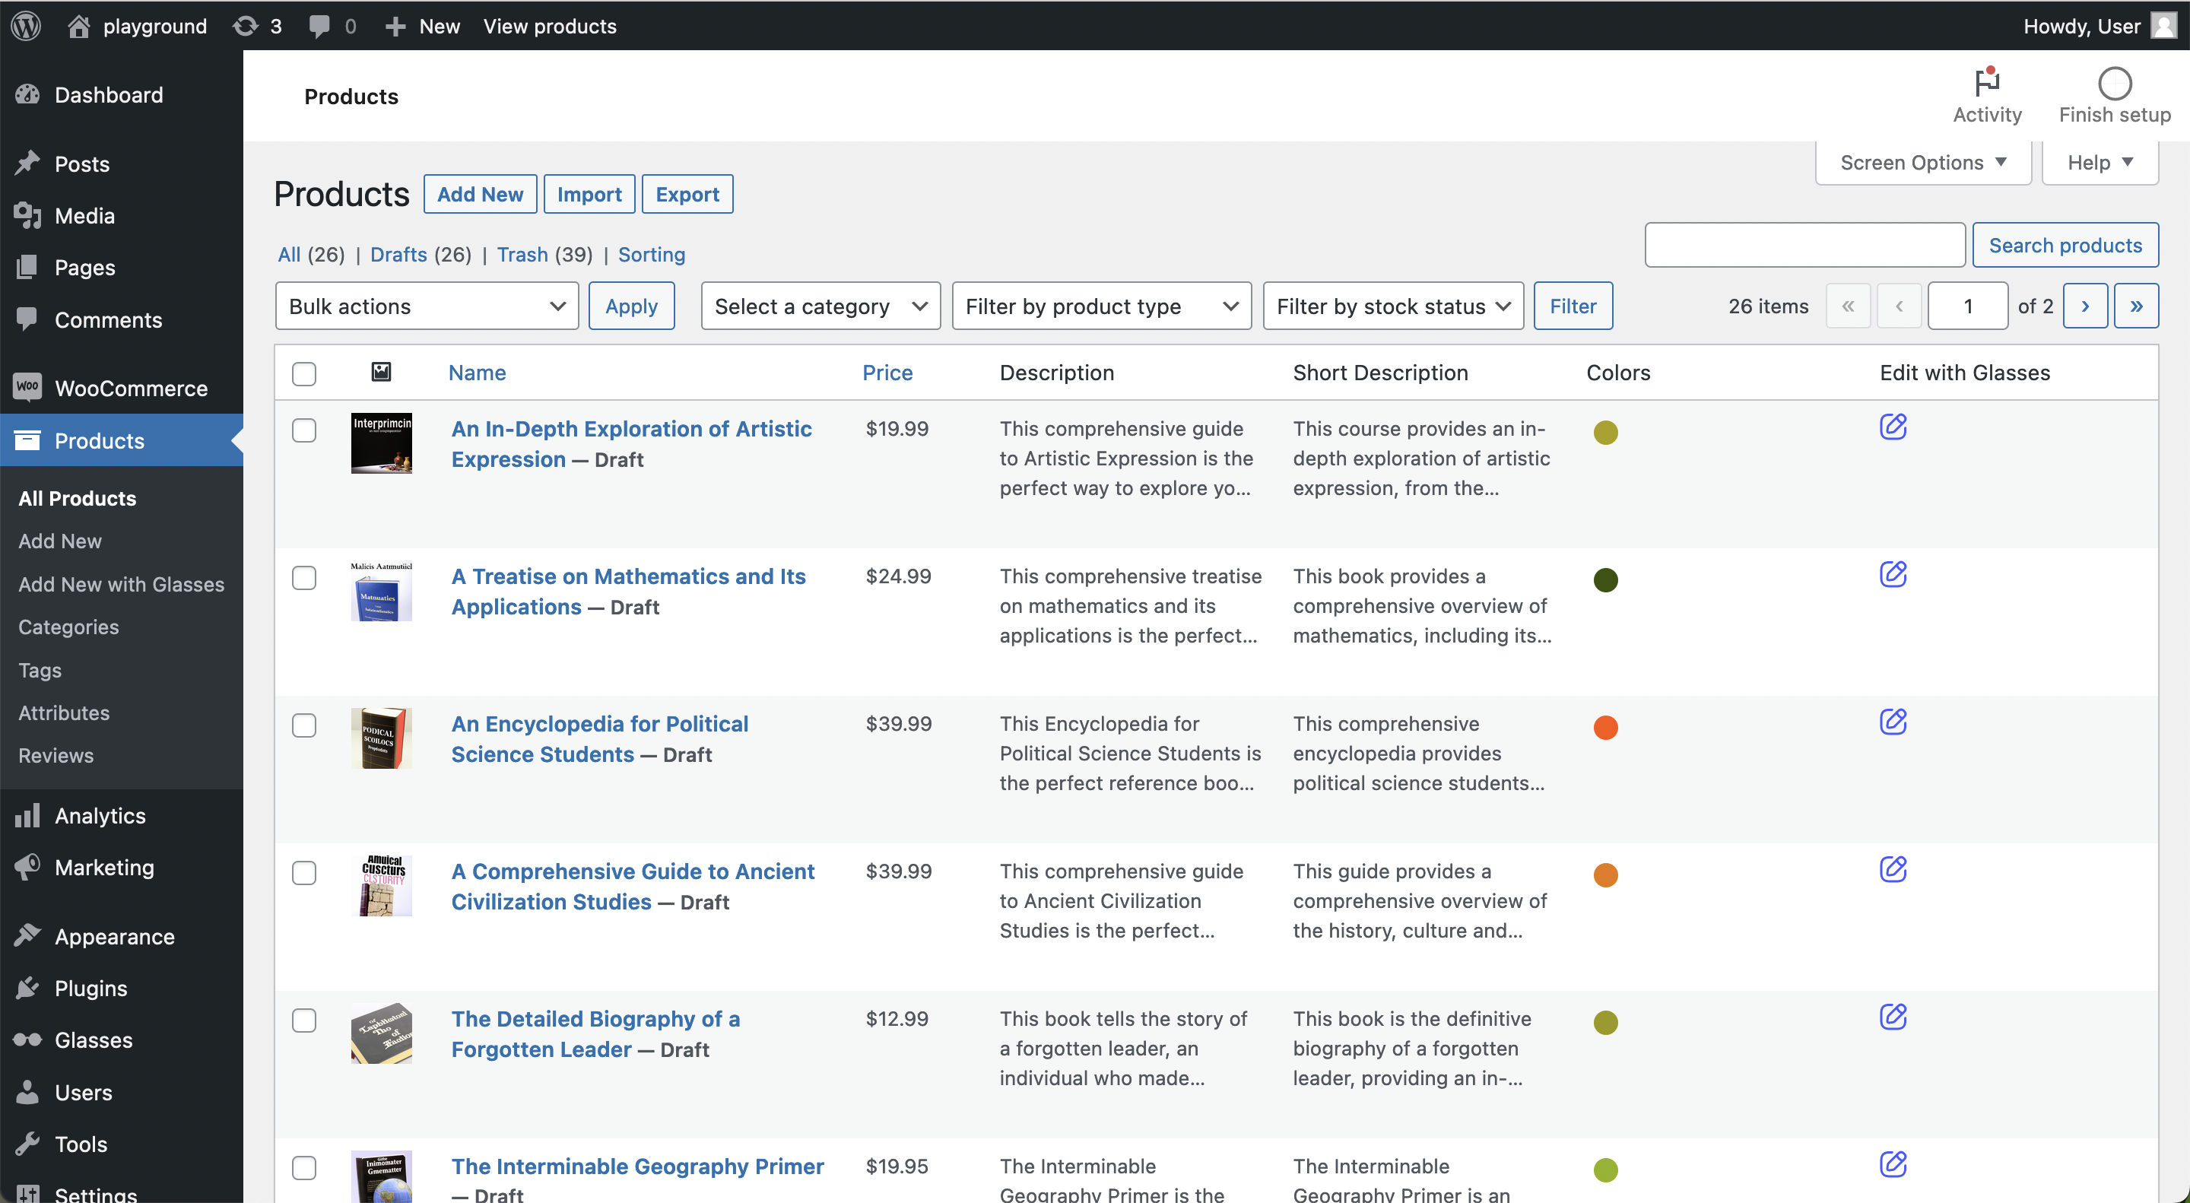The width and height of the screenshot is (2190, 1203).
Task: Click the Appearance paintbrush icon
Action: 27,936
